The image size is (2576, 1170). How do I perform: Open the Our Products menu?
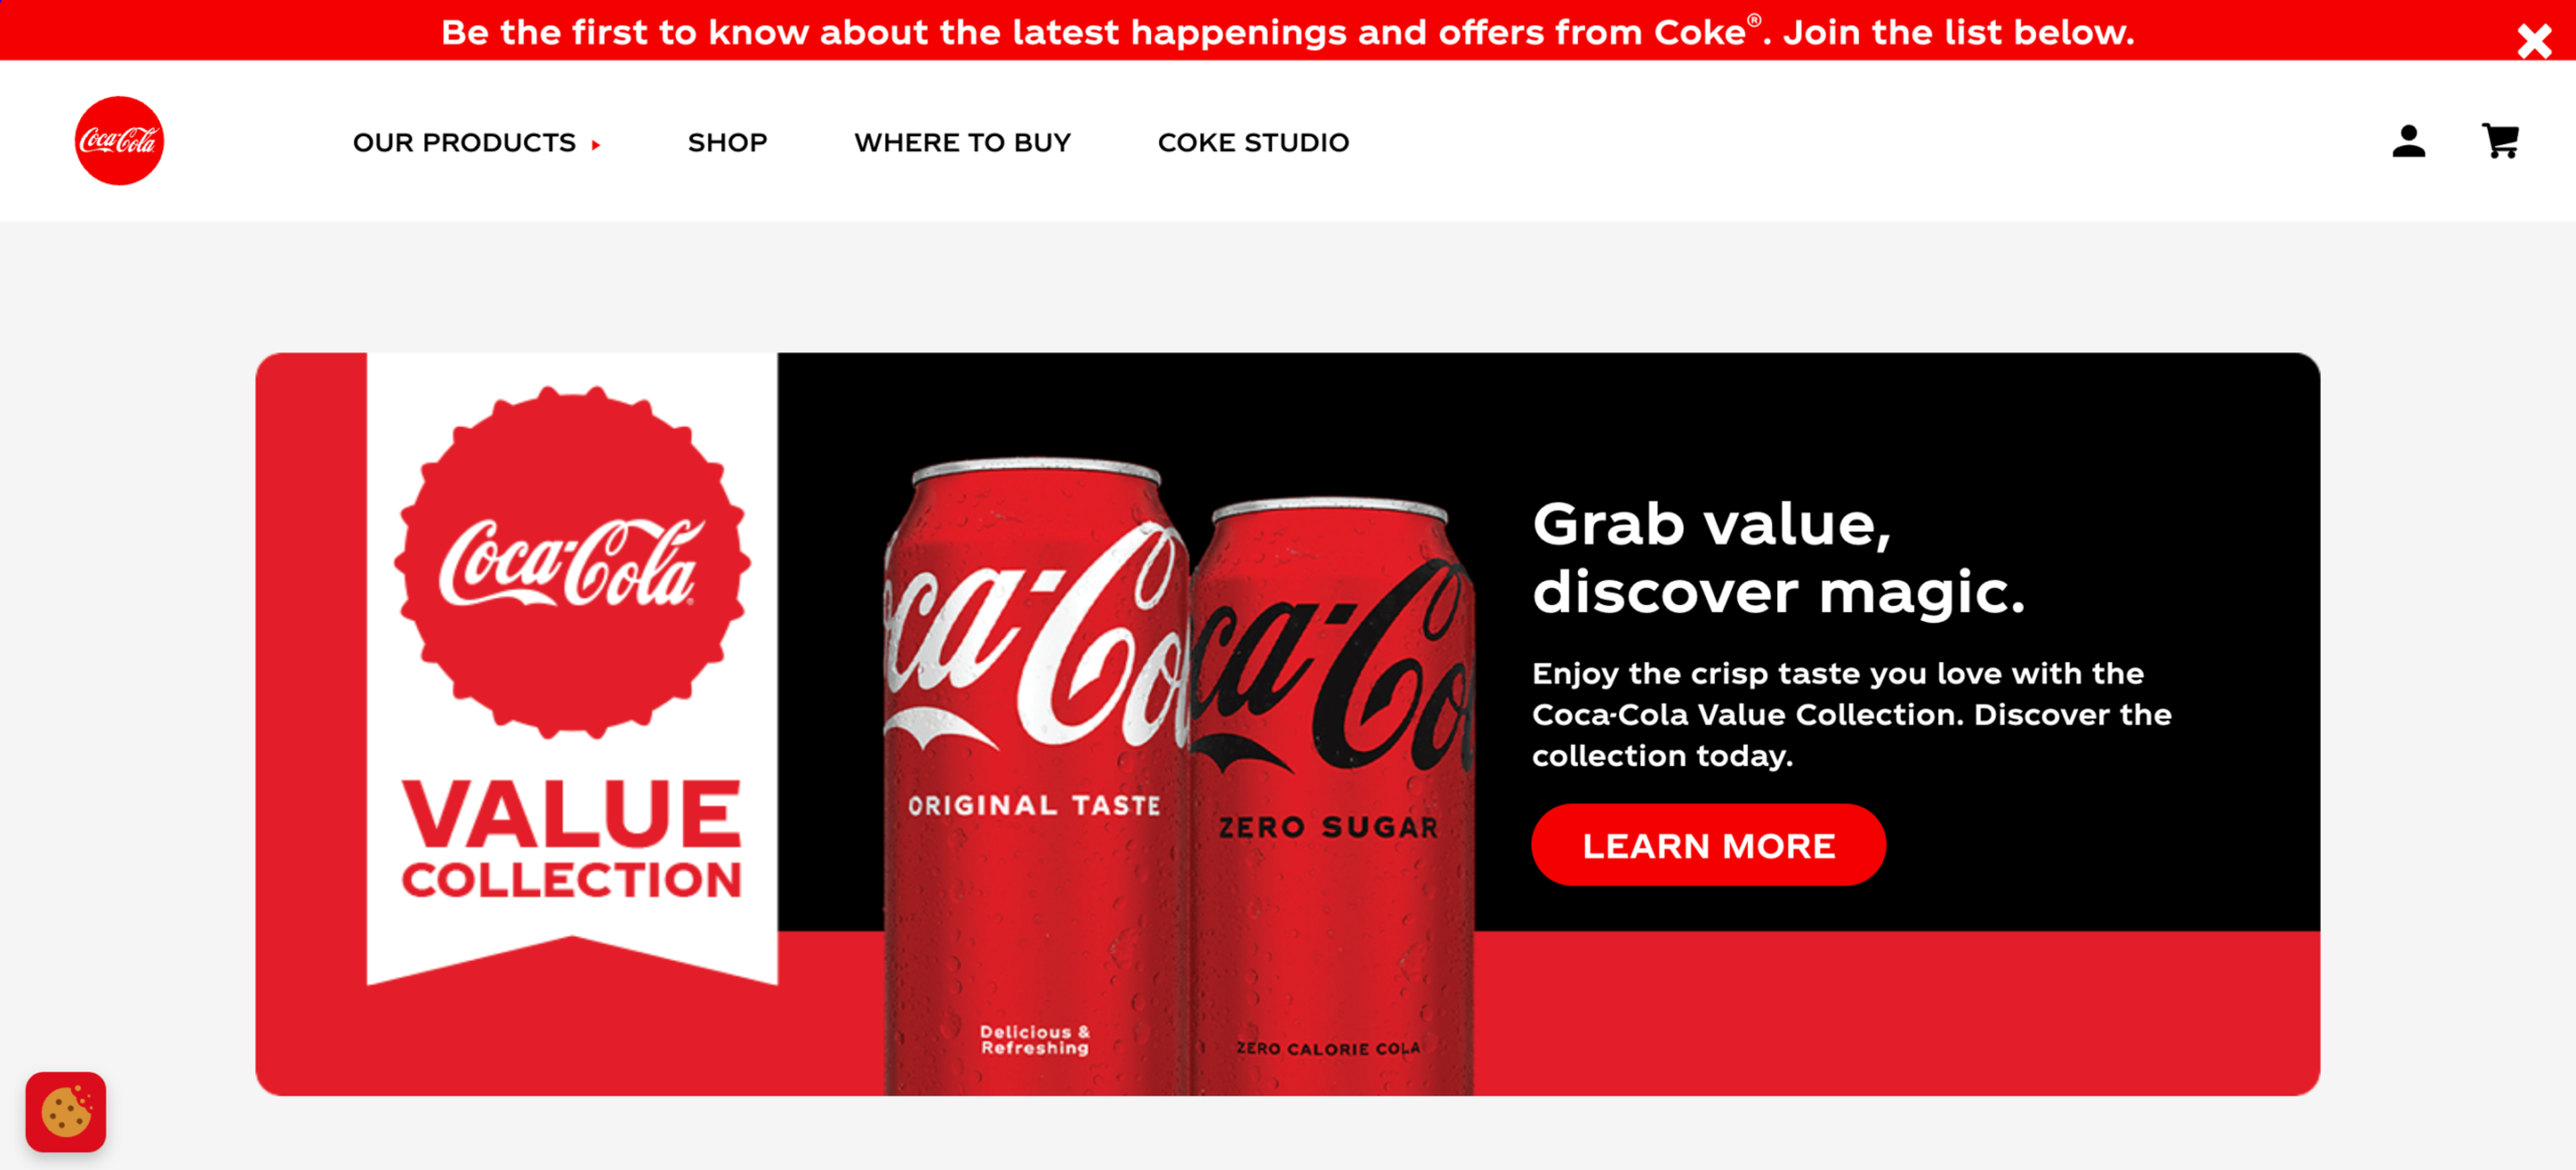coord(464,143)
